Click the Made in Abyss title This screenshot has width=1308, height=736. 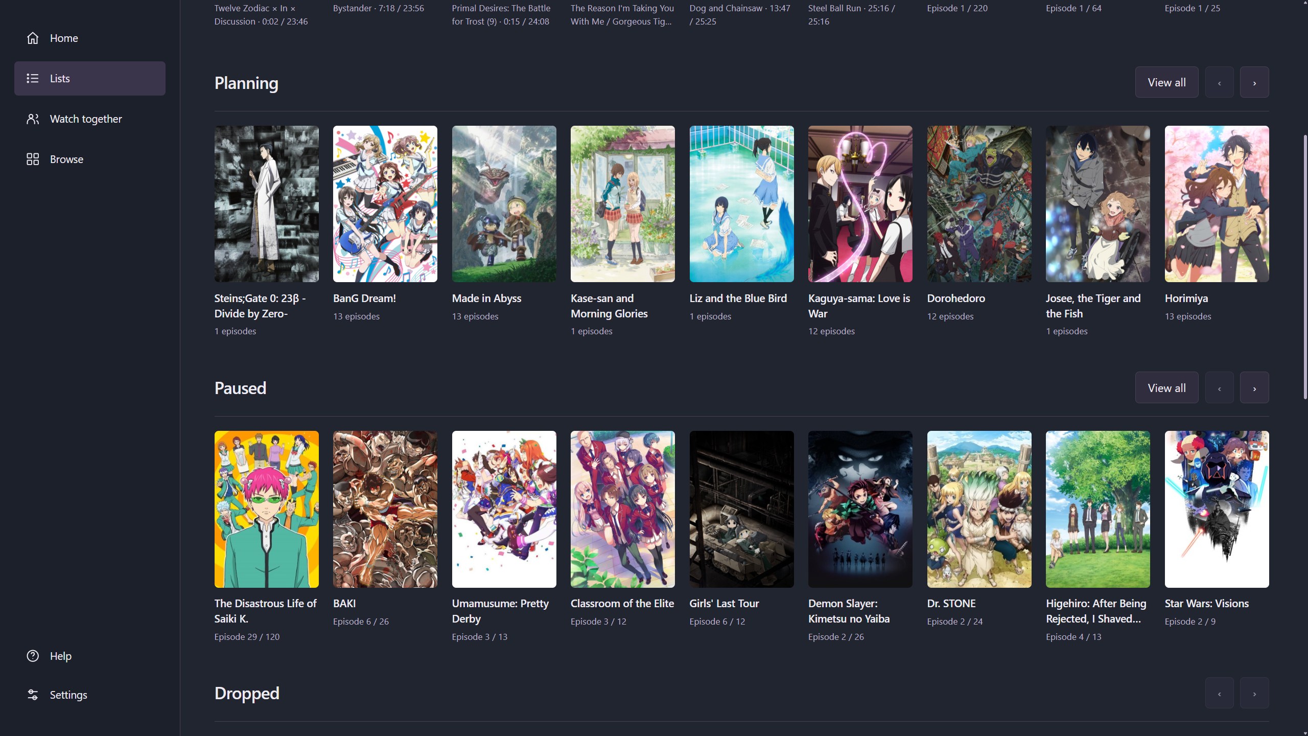tap(486, 298)
